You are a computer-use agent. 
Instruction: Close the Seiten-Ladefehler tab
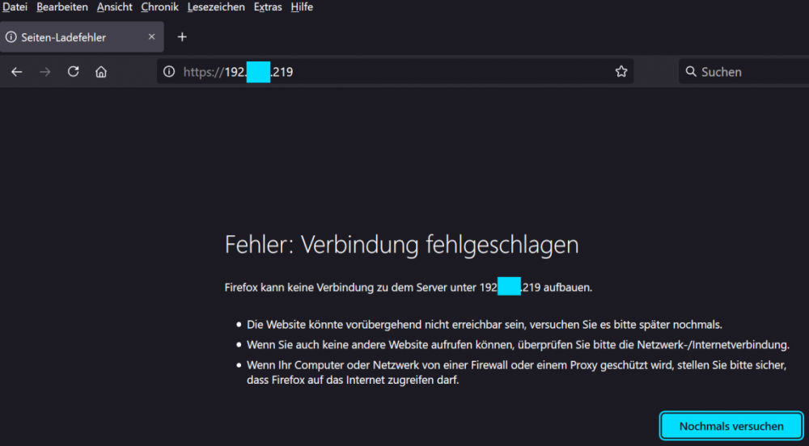coord(152,36)
